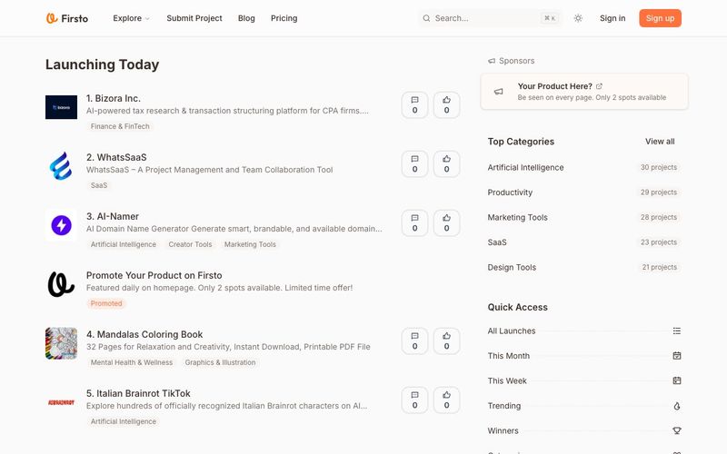Click calendar-check icon beside This Month
This screenshot has height=454, width=727.
click(x=677, y=356)
